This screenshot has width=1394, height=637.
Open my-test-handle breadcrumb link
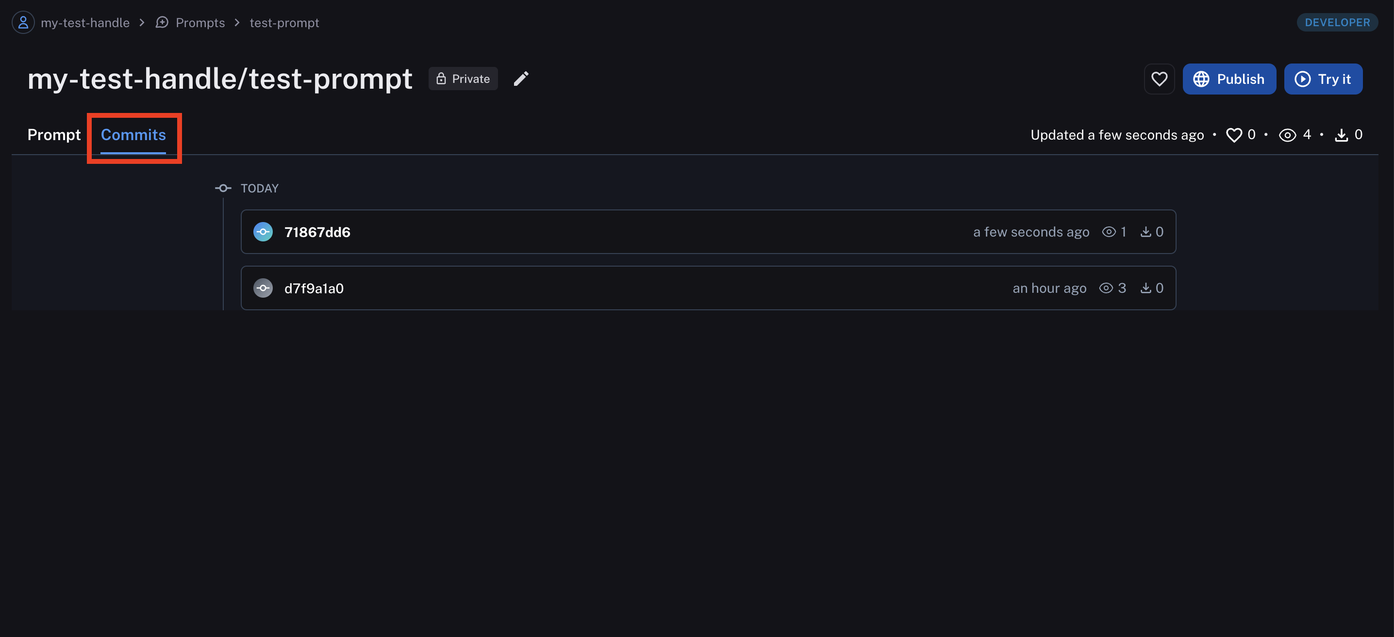[x=85, y=23]
